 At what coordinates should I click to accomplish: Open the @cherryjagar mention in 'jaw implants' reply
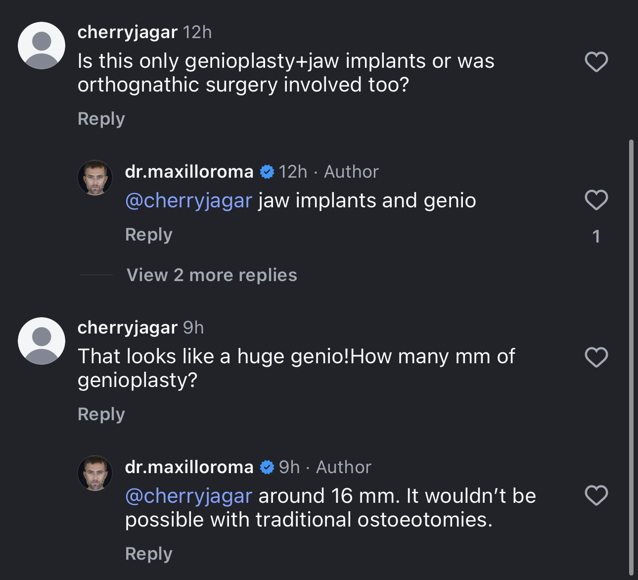(189, 201)
